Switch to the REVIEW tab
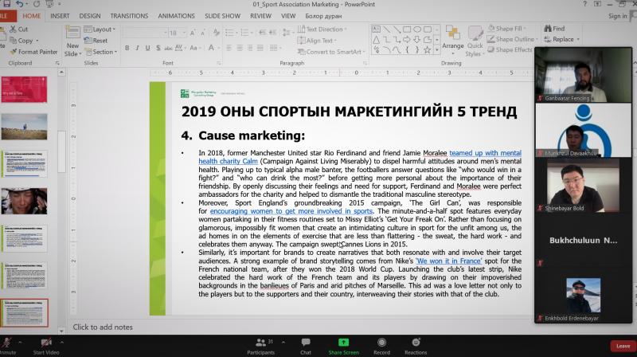 click(x=260, y=16)
